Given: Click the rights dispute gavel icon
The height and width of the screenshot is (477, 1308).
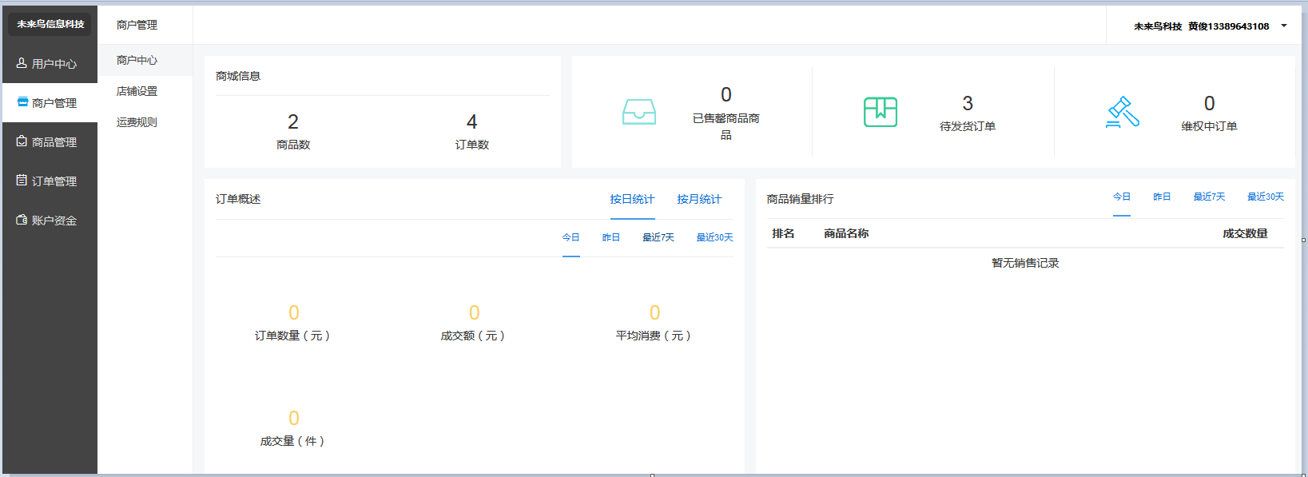Looking at the screenshot, I should tap(1123, 112).
